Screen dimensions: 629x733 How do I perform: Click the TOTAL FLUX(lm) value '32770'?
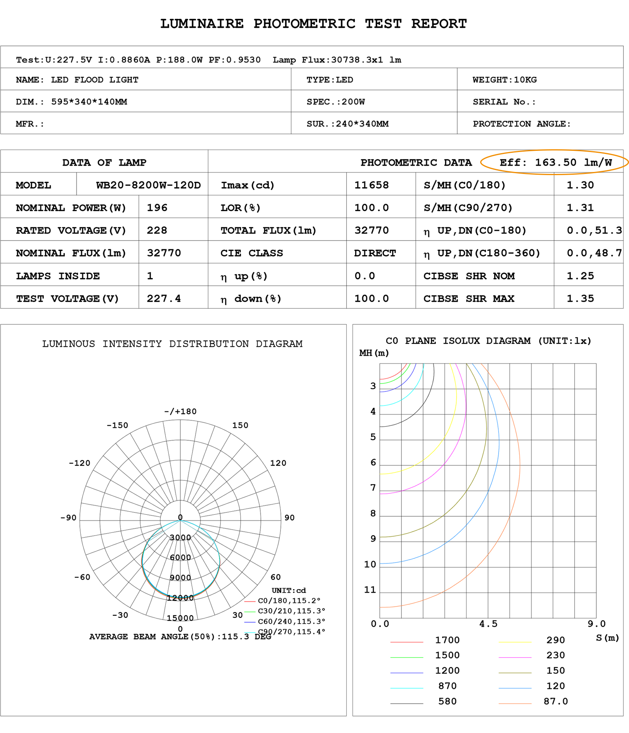point(371,230)
